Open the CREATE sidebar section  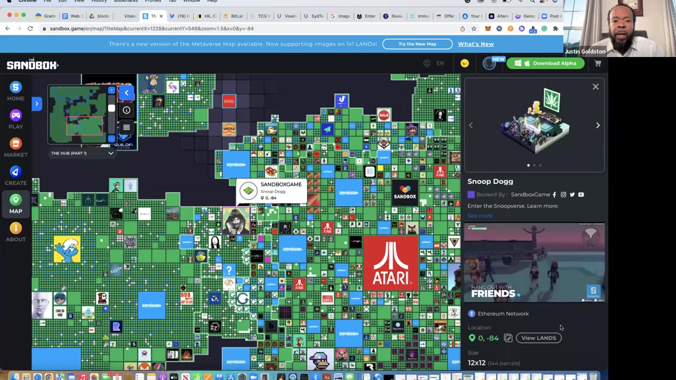pos(16,176)
